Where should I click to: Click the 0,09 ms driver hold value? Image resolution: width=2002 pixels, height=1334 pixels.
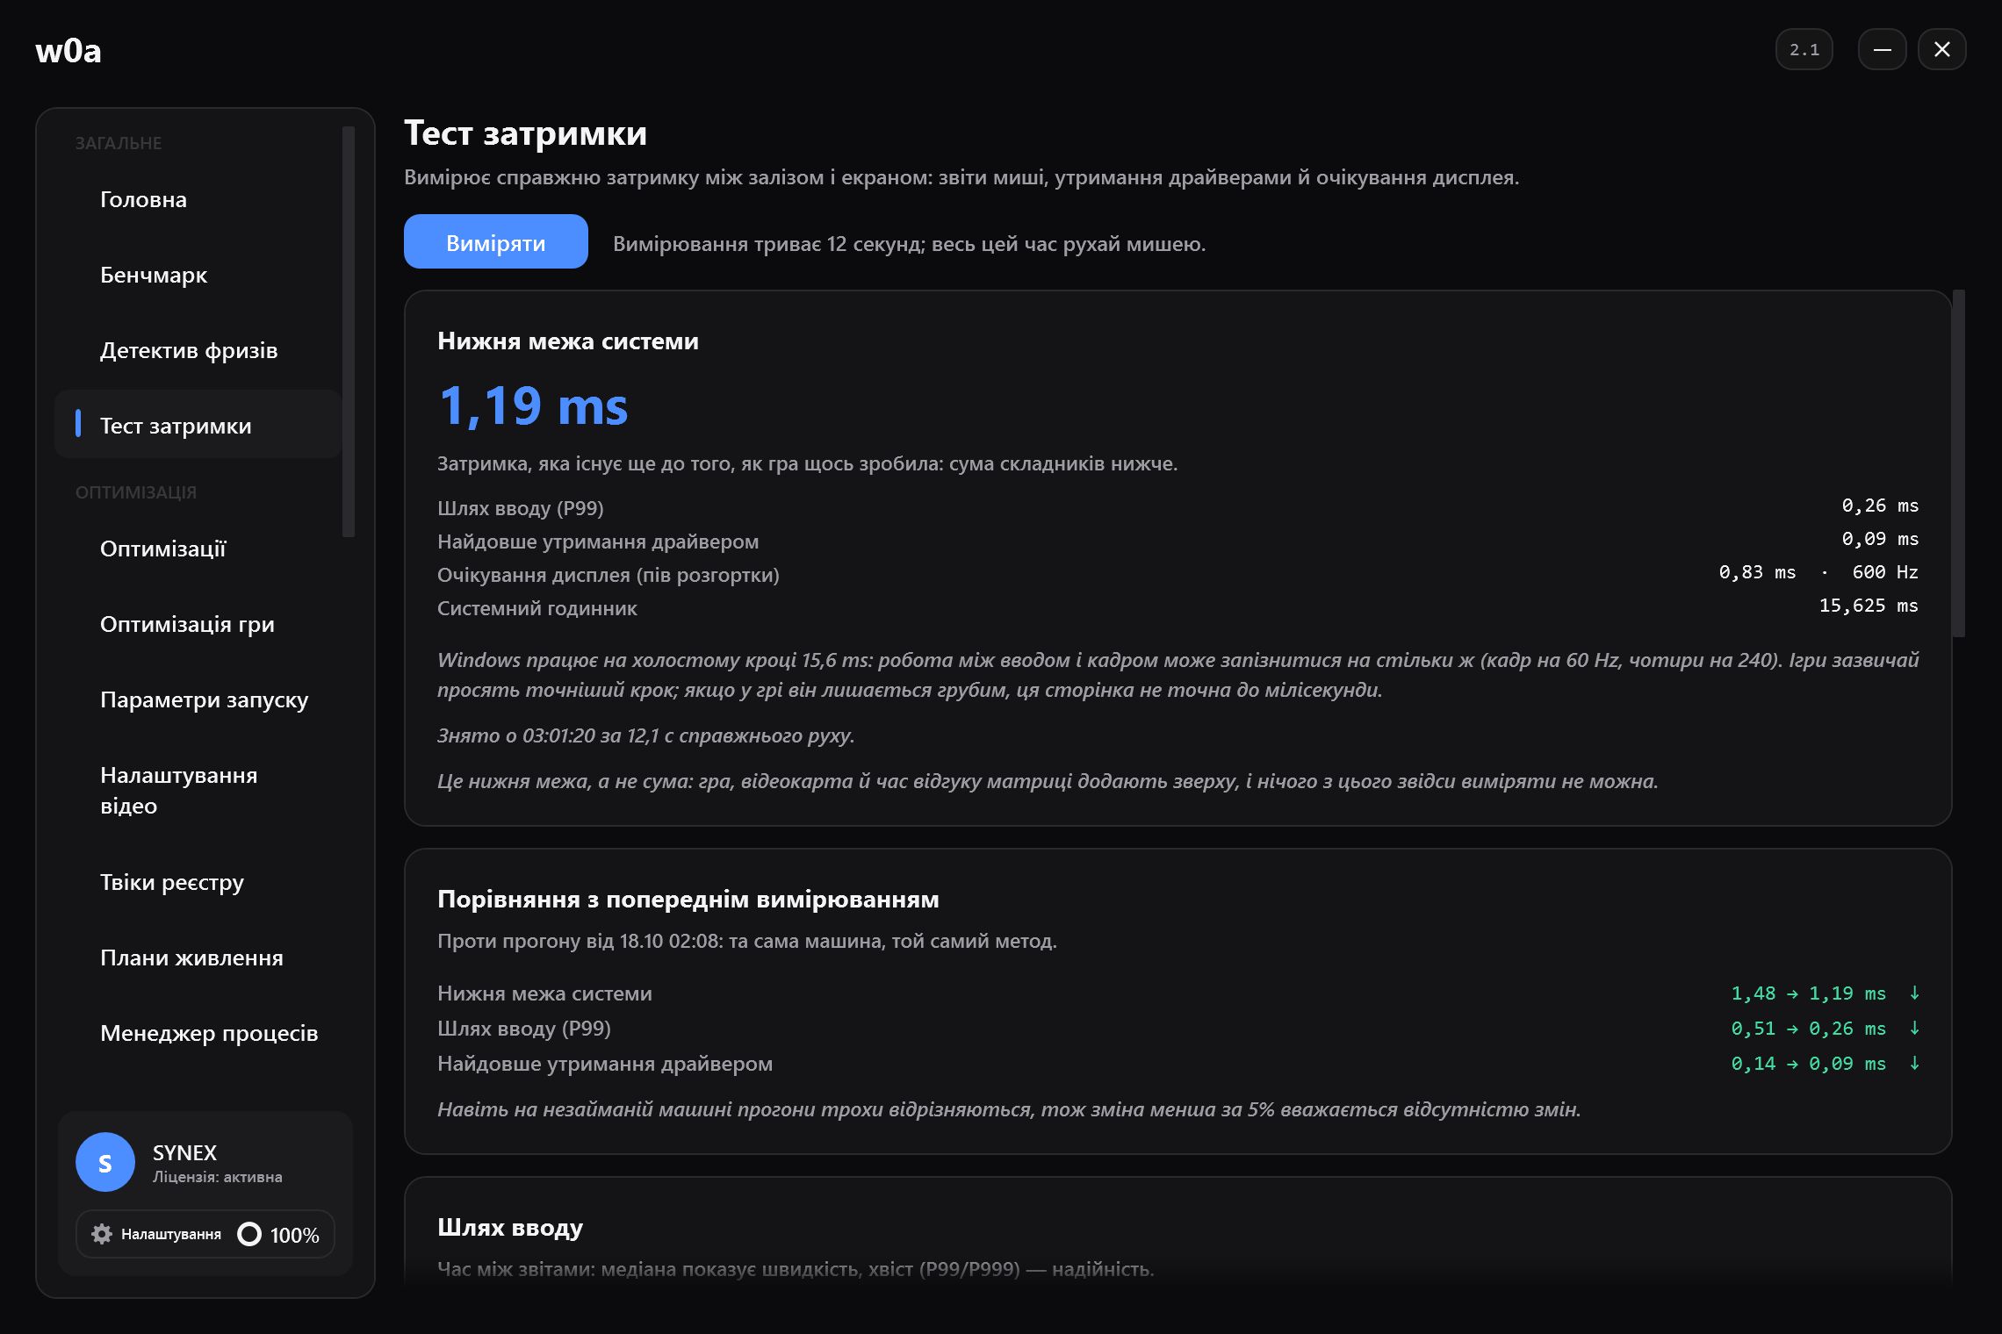click(x=1880, y=539)
